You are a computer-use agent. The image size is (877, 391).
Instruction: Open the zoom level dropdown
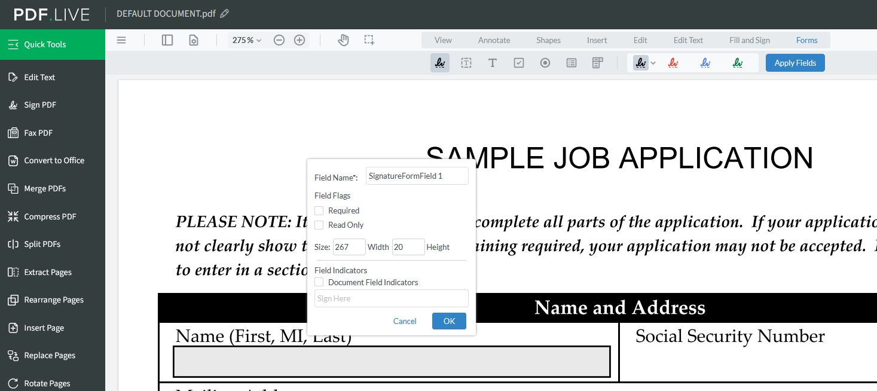[246, 40]
